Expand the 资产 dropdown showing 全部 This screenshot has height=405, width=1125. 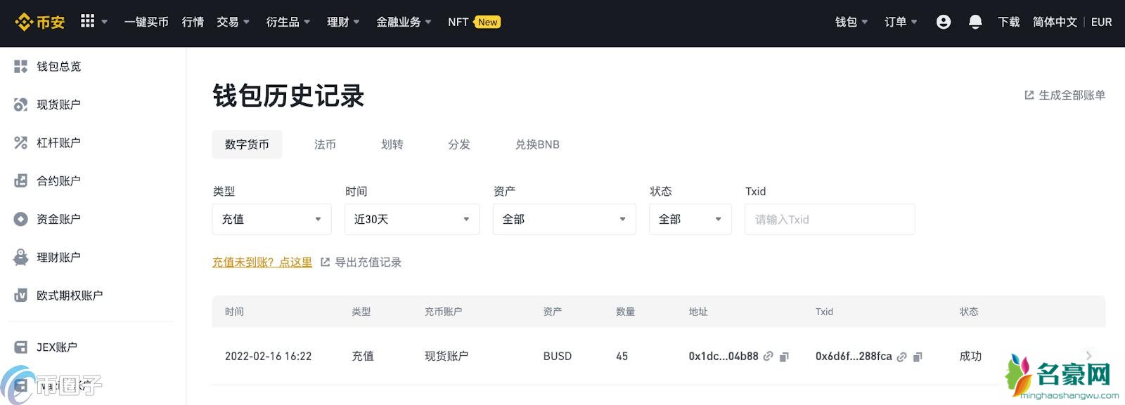(x=564, y=220)
